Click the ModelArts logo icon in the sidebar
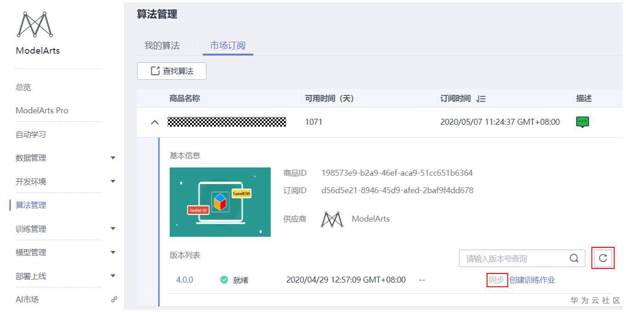 pos(35,24)
